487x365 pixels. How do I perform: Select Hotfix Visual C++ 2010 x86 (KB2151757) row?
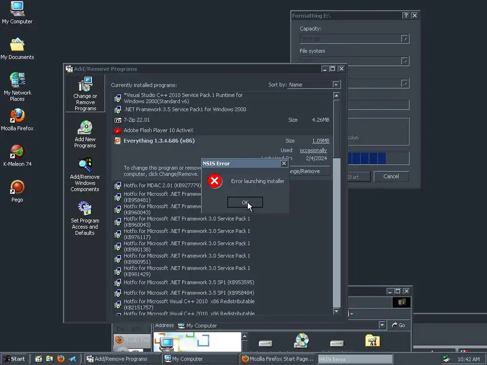coord(222,305)
